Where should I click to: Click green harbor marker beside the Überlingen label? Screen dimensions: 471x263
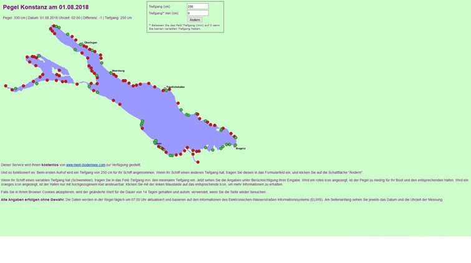[81, 44]
